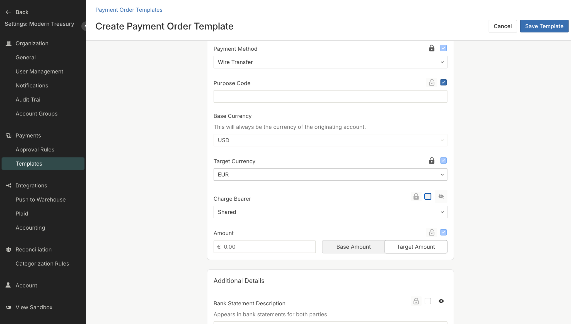Follow the Payment Order Templates breadcrumb link
This screenshot has width=571, height=324.
coord(129,10)
